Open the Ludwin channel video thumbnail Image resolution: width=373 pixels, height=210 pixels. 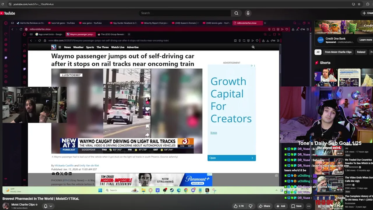click(329, 183)
